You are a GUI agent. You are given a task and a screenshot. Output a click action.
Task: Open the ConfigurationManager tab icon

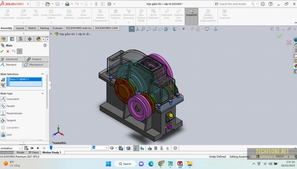(21, 39)
